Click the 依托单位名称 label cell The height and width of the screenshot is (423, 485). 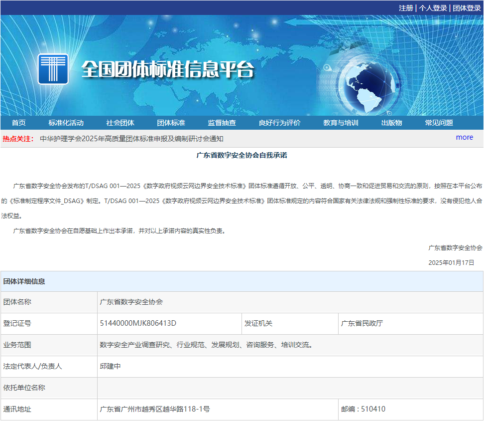point(49,388)
